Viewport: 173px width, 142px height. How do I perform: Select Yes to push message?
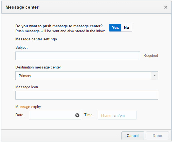[x=115, y=28]
